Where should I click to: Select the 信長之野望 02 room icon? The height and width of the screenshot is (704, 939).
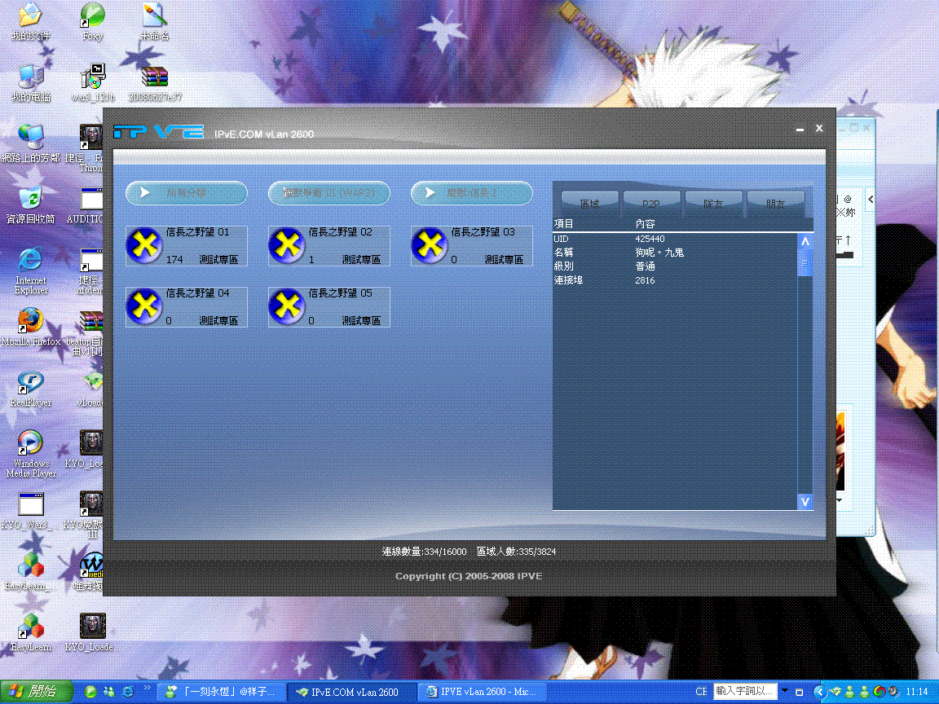tap(287, 246)
